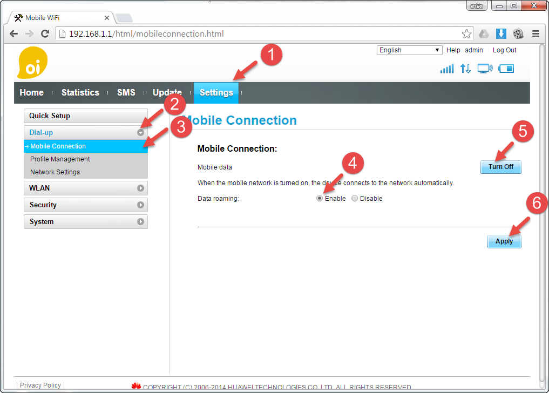Viewport: 549px width, 393px height.
Task: Click the address bar URL field
Action: pyautogui.click(x=259, y=34)
